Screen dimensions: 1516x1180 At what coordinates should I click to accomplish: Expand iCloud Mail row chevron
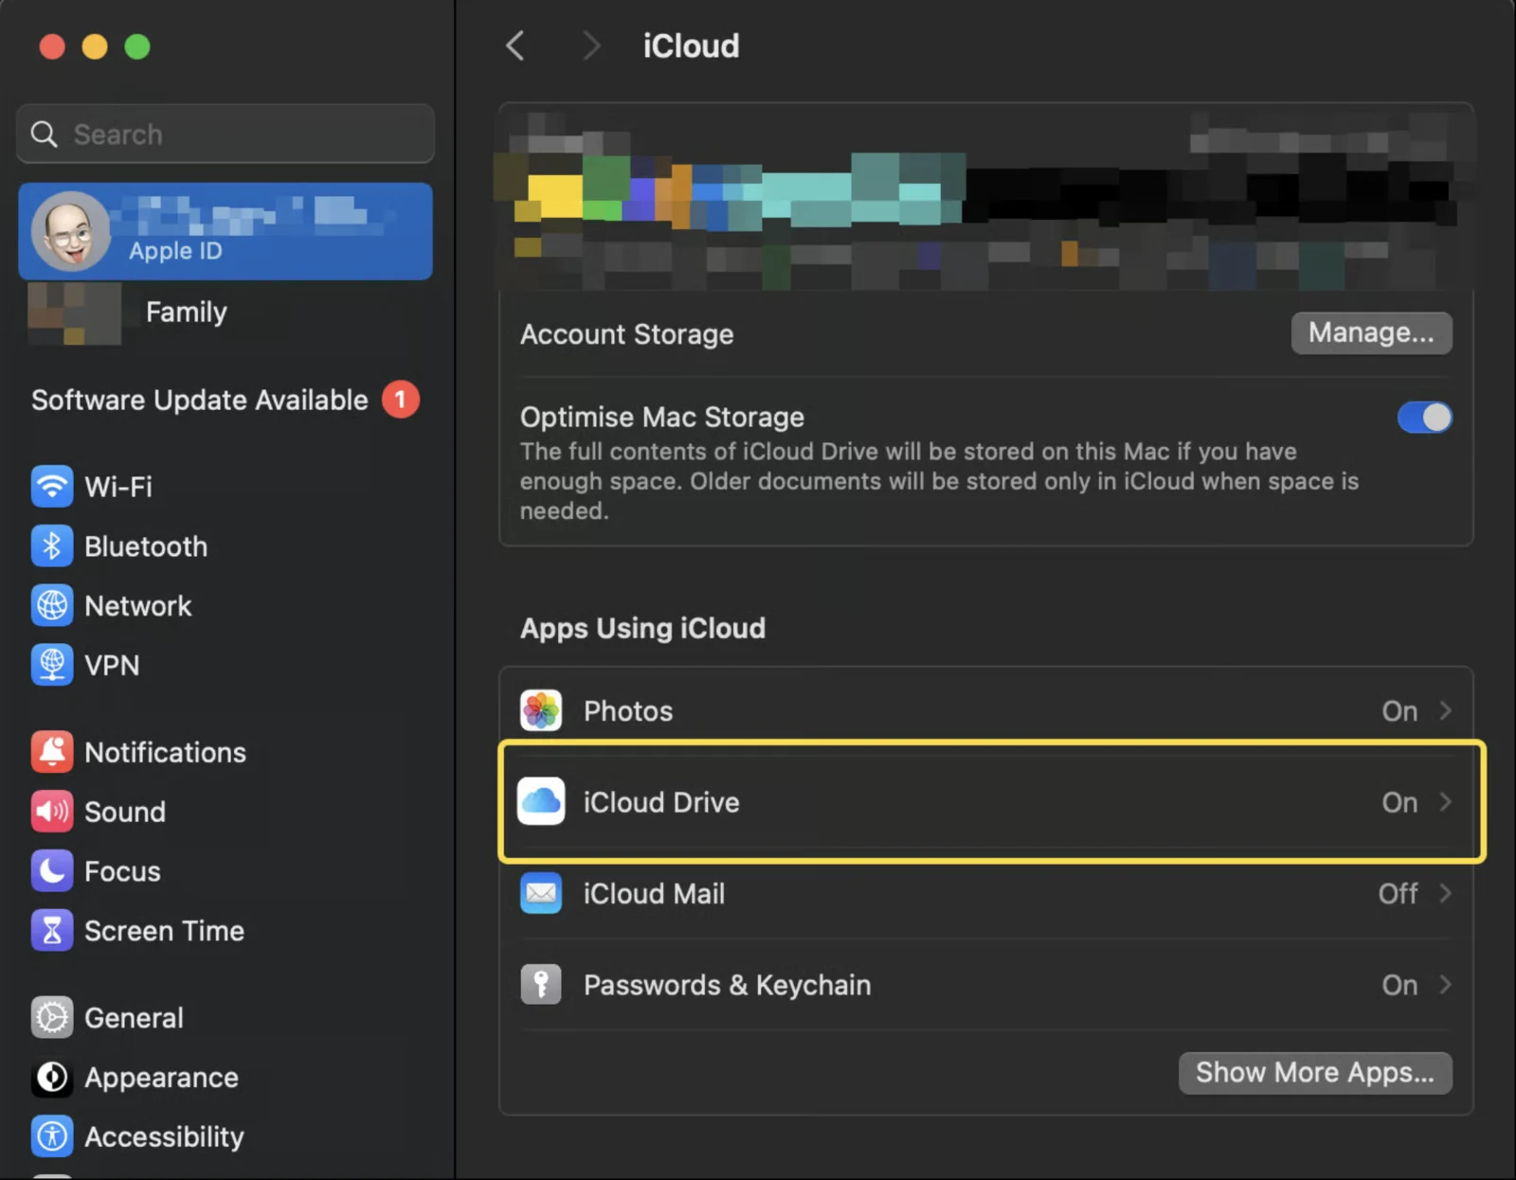(1445, 893)
